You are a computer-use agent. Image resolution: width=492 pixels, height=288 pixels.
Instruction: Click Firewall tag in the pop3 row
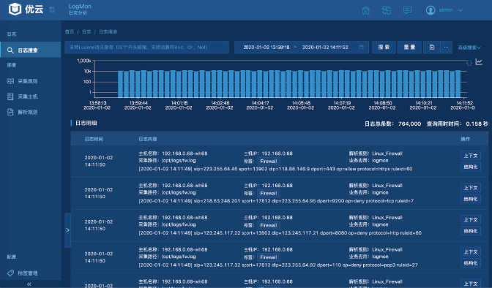[x=268, y=257]
